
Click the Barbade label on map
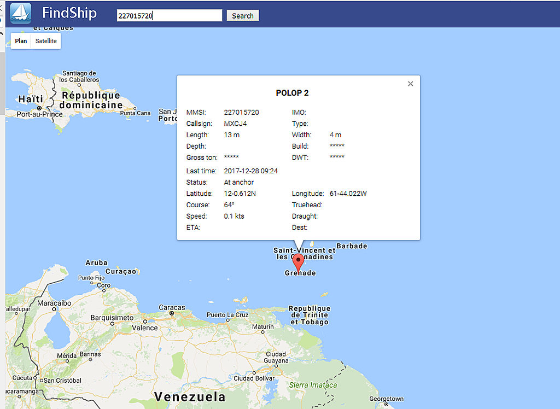click(x=352, y=246)
